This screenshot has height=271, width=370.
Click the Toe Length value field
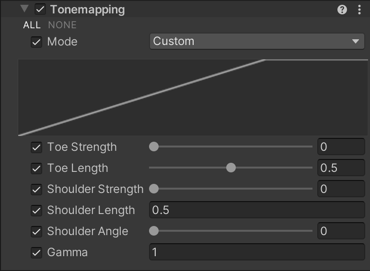tap(341, 168)
